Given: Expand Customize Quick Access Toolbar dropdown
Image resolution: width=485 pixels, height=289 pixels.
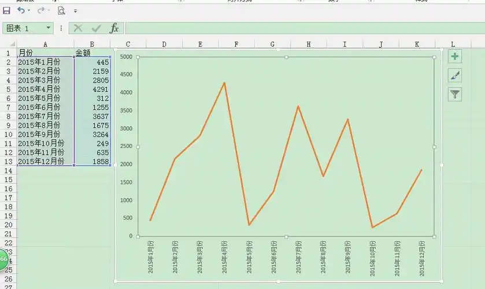Looking at the screenshot, I should coord(75,11).
